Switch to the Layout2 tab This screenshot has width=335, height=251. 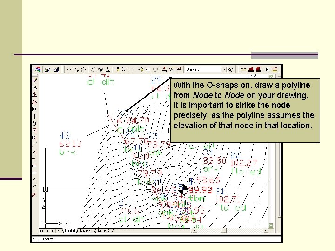tap(104, 231)
